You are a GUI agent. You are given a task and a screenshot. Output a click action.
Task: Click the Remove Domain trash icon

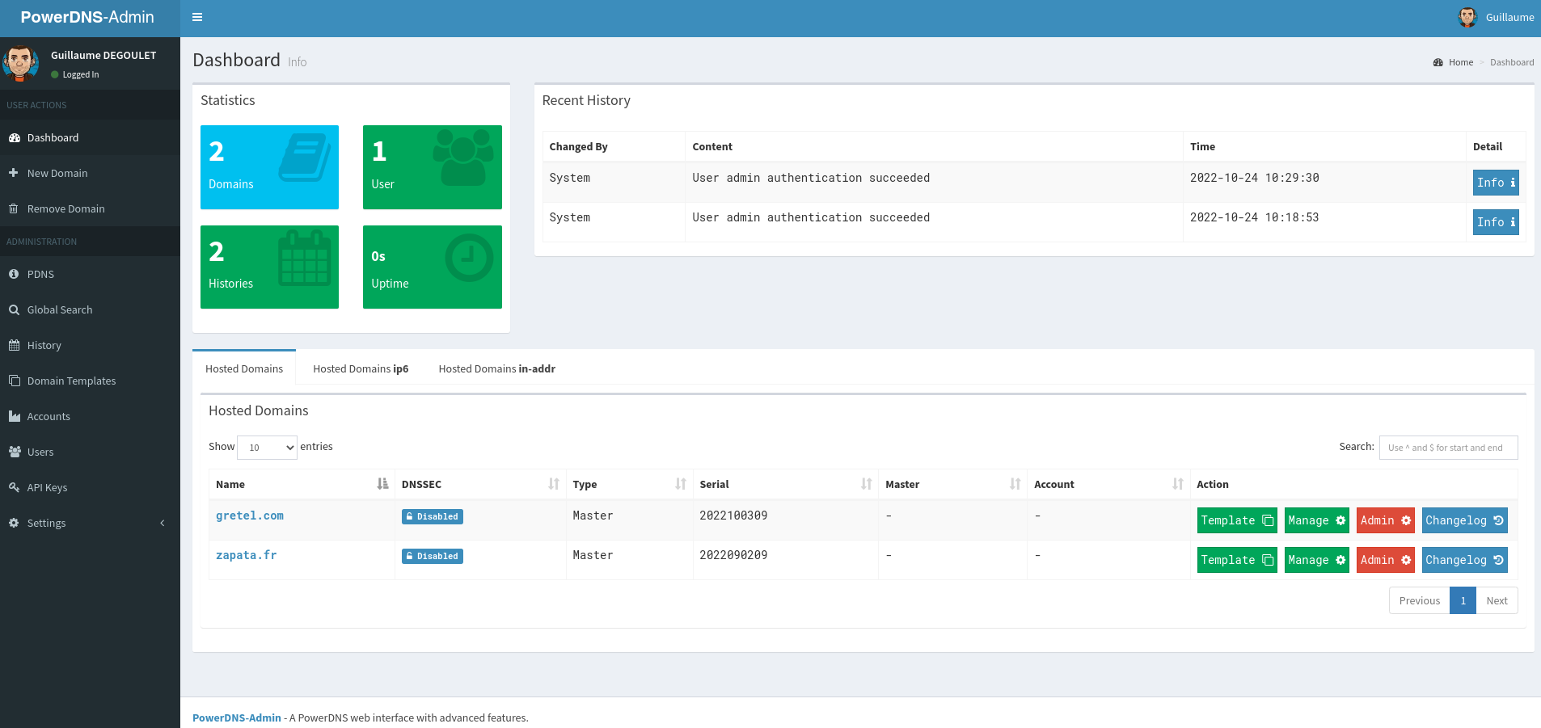(x=14, y=209)
